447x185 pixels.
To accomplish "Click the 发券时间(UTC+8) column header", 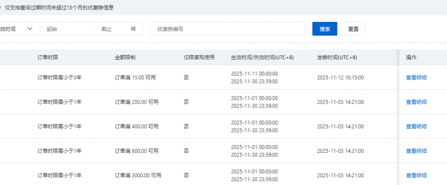I will tap(337, 57).
